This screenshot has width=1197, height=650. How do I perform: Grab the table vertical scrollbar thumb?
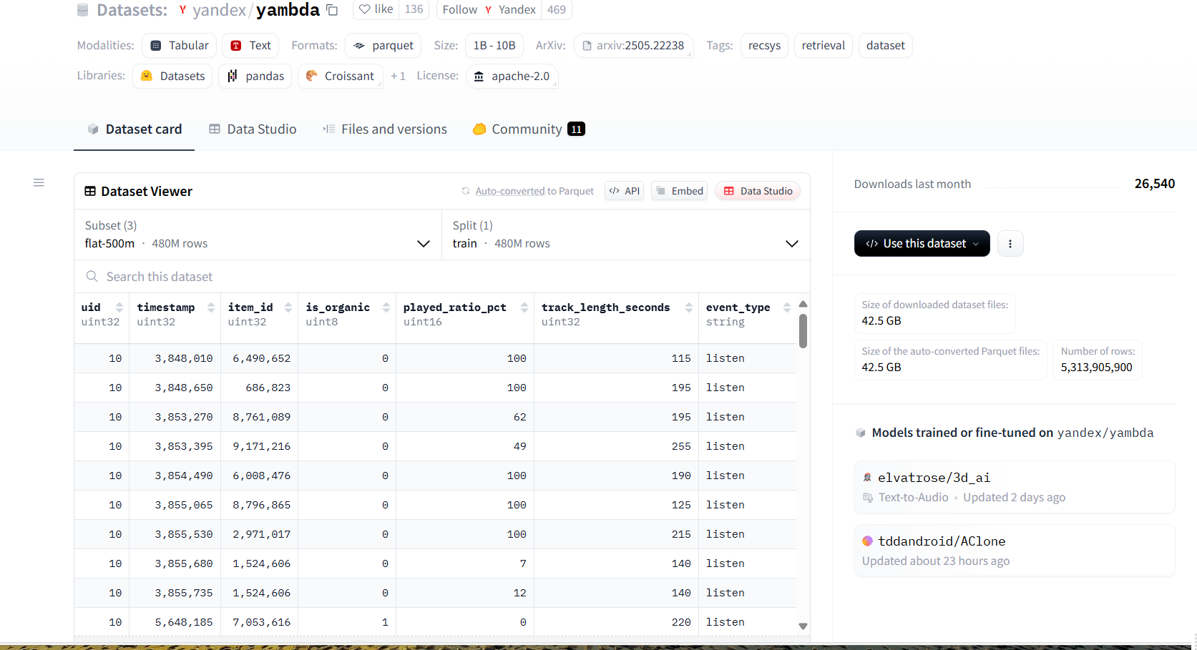(803, 331)
